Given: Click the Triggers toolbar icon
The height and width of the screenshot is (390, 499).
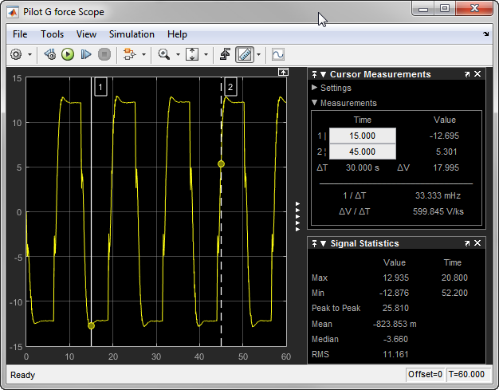Looking at the screenshot, I should (225, 54).
